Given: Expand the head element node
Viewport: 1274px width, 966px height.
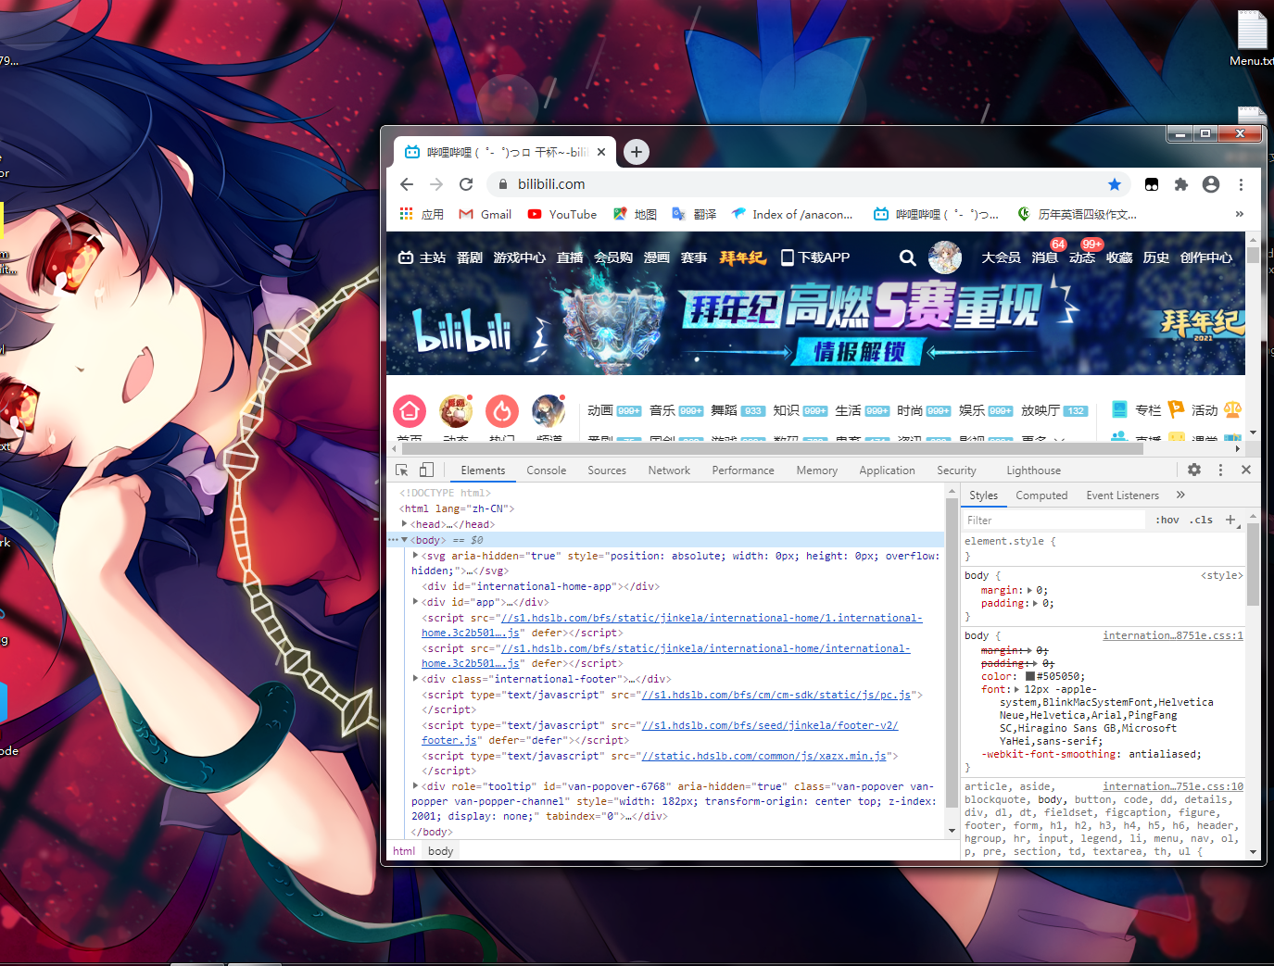Looking at the screenshot, I should [405, 524].
